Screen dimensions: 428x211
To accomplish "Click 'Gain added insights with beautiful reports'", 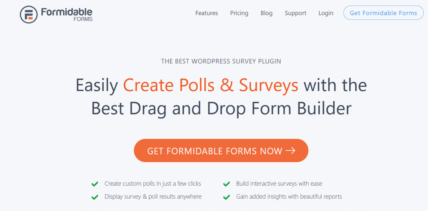I will [x=289, y=197].
